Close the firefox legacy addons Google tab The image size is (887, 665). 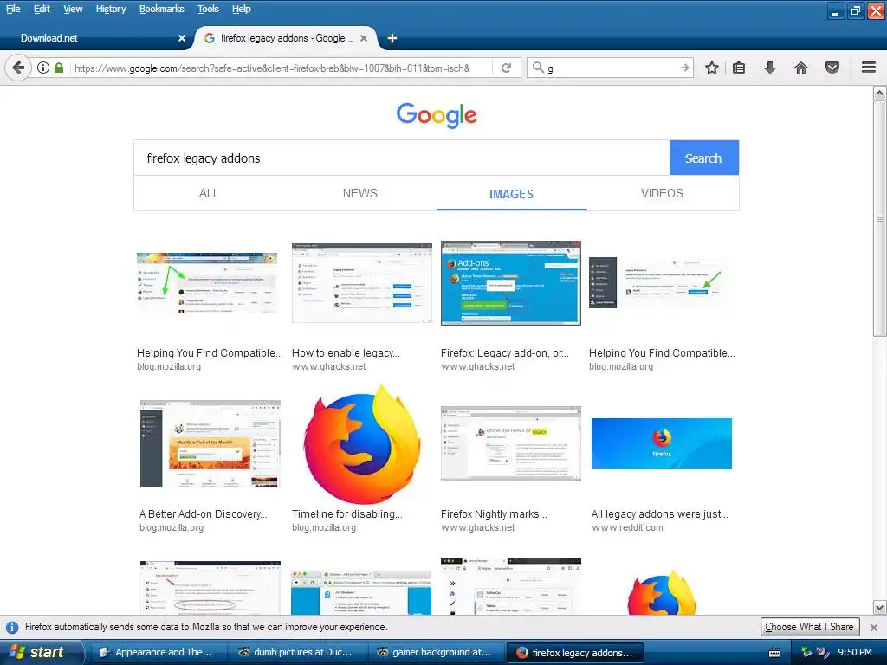364,38
